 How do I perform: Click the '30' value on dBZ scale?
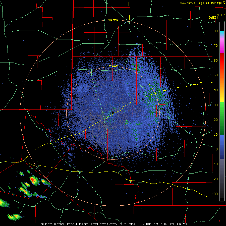coord(216,105)
